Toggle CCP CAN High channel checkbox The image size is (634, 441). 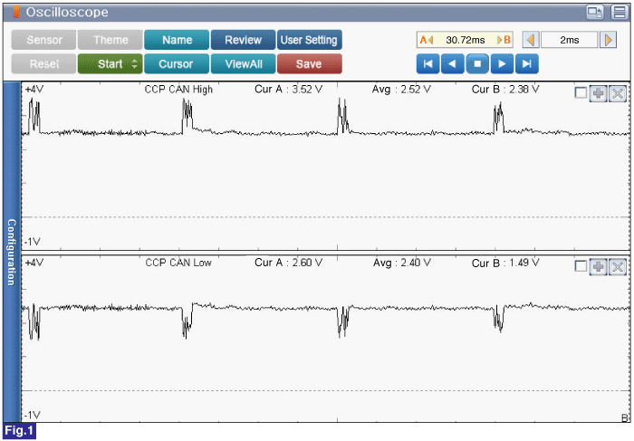[581, 93]
